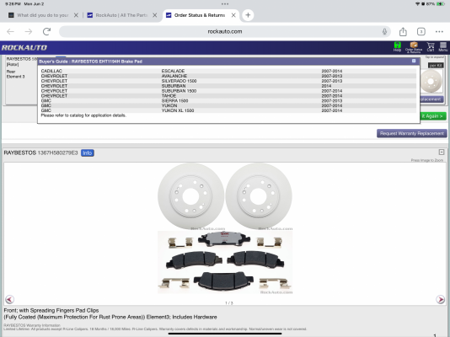
Task: Tap the microphone icon in address bar
Action: 384,31
